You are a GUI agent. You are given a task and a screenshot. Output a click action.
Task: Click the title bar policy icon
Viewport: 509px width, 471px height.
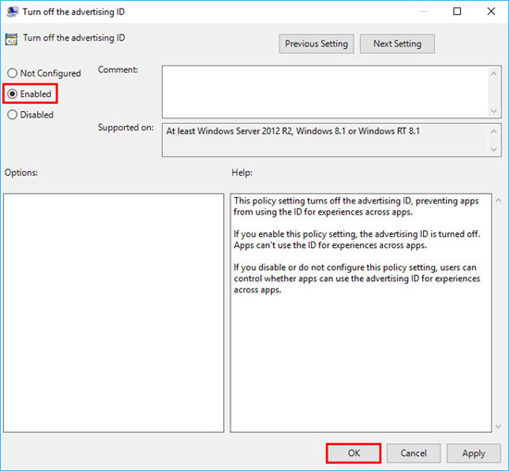click(12, 12)
